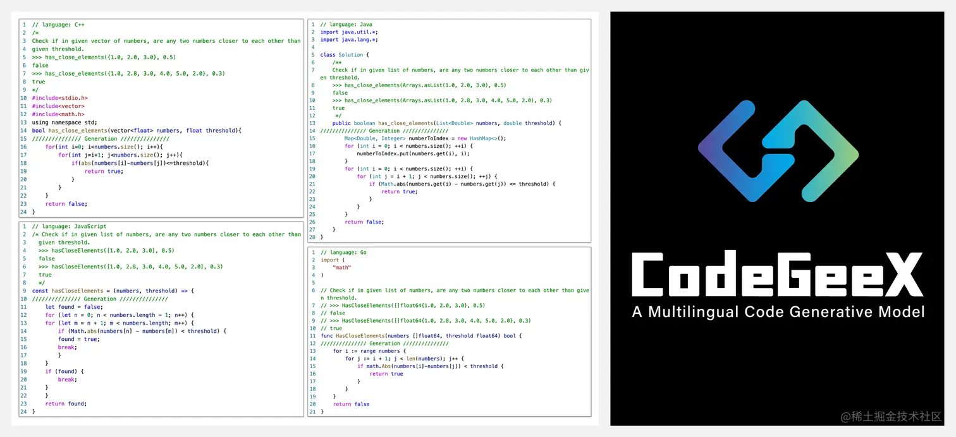The image size is (956, 437).
Task: Click the Generation separator in the C++ panel
Action: coord(101,138)
